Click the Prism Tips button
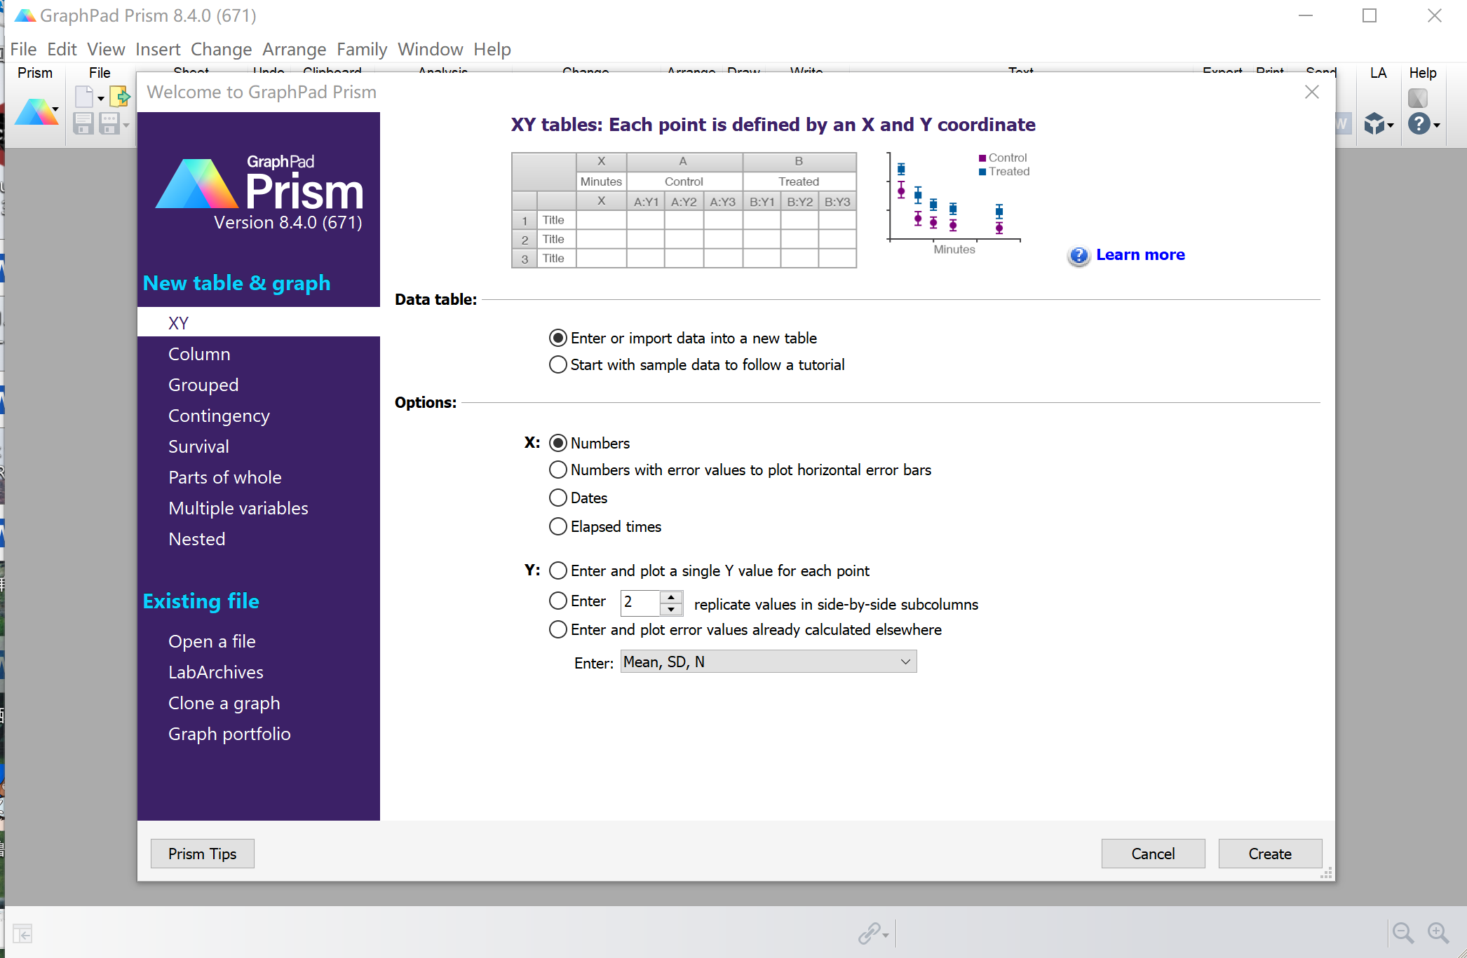 tap(202, 854)
